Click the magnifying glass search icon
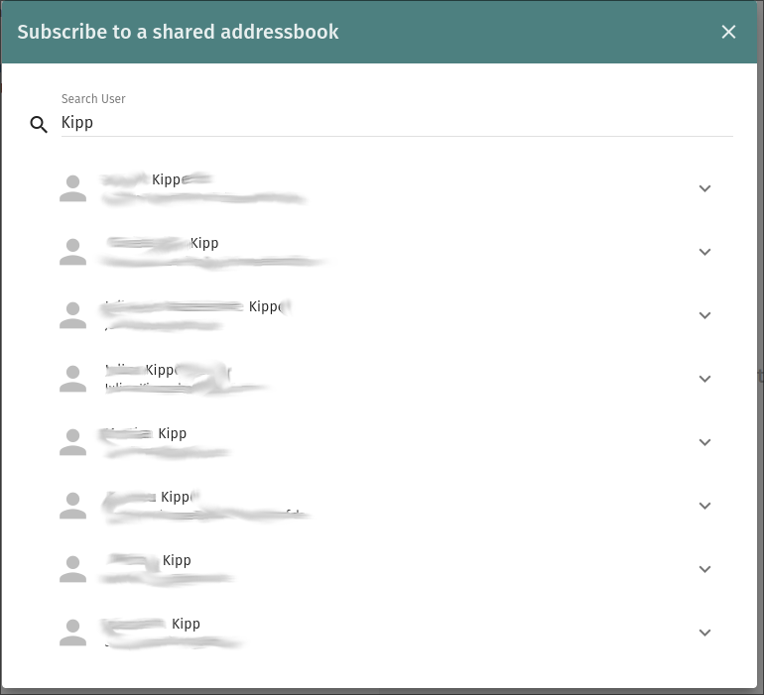 tap(39, 125)
